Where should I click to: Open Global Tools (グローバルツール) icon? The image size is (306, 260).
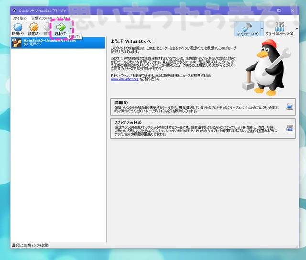[279, 27]
